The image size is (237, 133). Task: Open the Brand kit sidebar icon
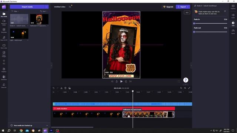[x=4, y=85]
